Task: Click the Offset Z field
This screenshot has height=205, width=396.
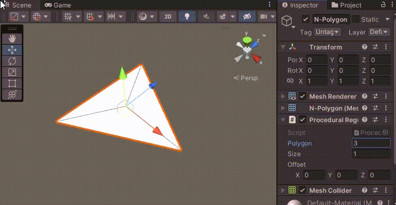Action: pyautogui.click(x=380, y=175)
